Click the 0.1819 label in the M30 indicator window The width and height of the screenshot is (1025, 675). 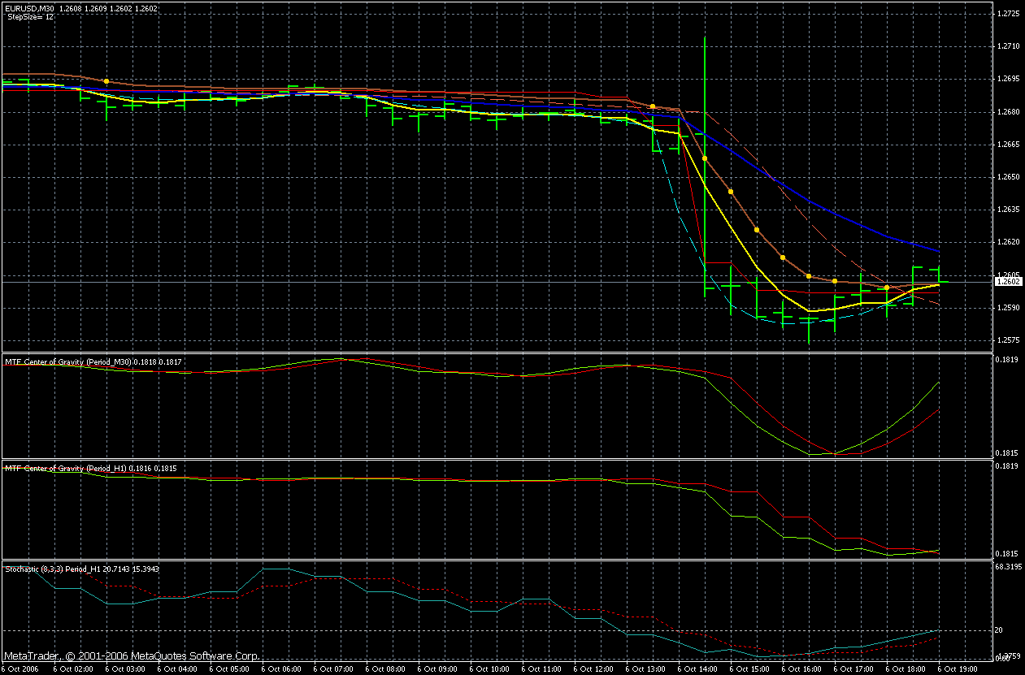tap(1006, 360)
